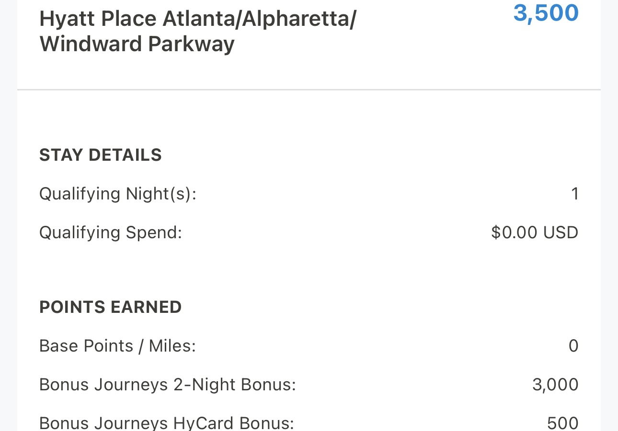618x431 pixels.
Task: Select the 3,000 bonus points value
Action: tap(555, 385)
